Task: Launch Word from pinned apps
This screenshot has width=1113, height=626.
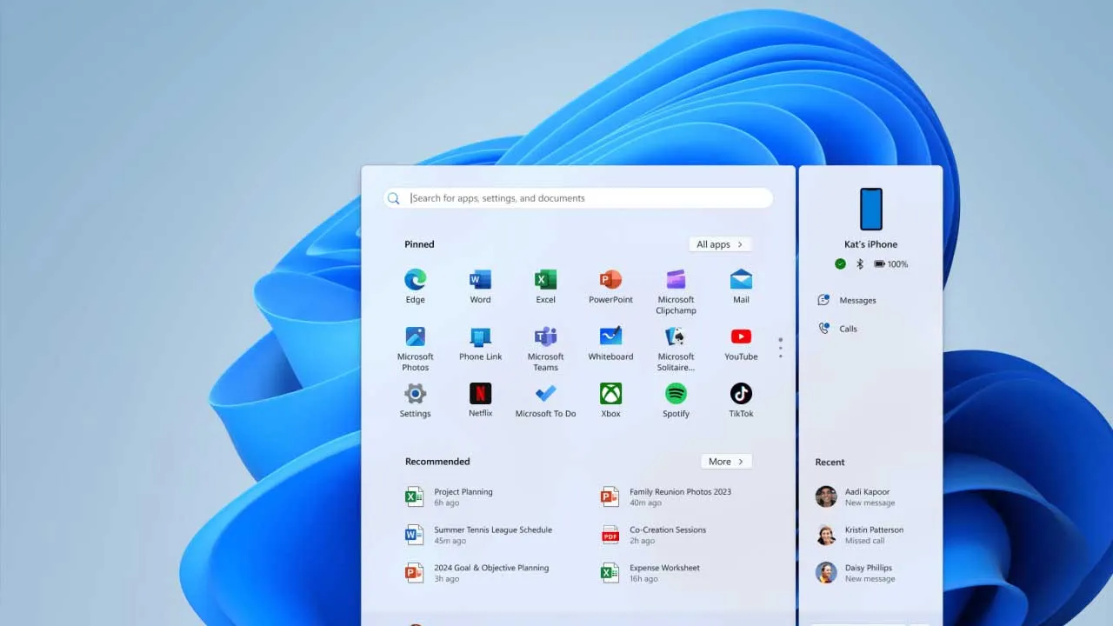Action: click(480, 286)
